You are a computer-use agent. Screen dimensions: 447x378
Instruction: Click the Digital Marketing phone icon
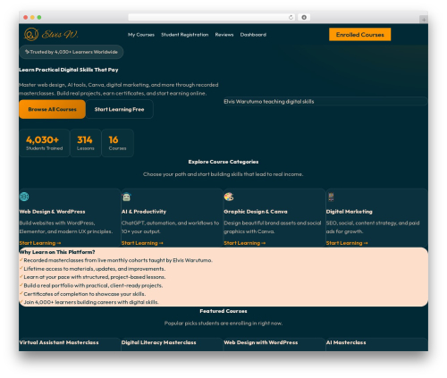[x=331, y=197]
